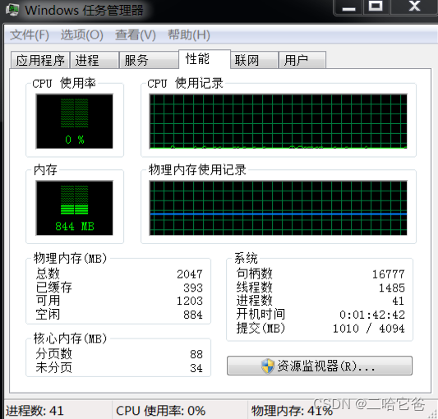Click the 分页数 value 88
Image resolution: width=438 pixels, height=419 pixels.
coord(196,354)
